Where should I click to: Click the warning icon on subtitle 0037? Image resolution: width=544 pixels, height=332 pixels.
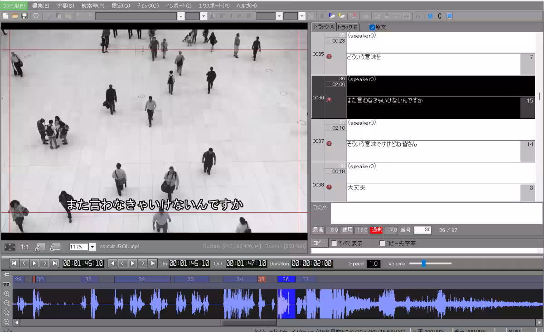click(329, 143)
